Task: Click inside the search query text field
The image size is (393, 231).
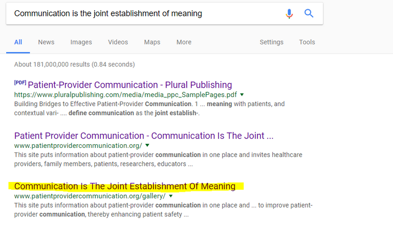Action: click(145, 13)
